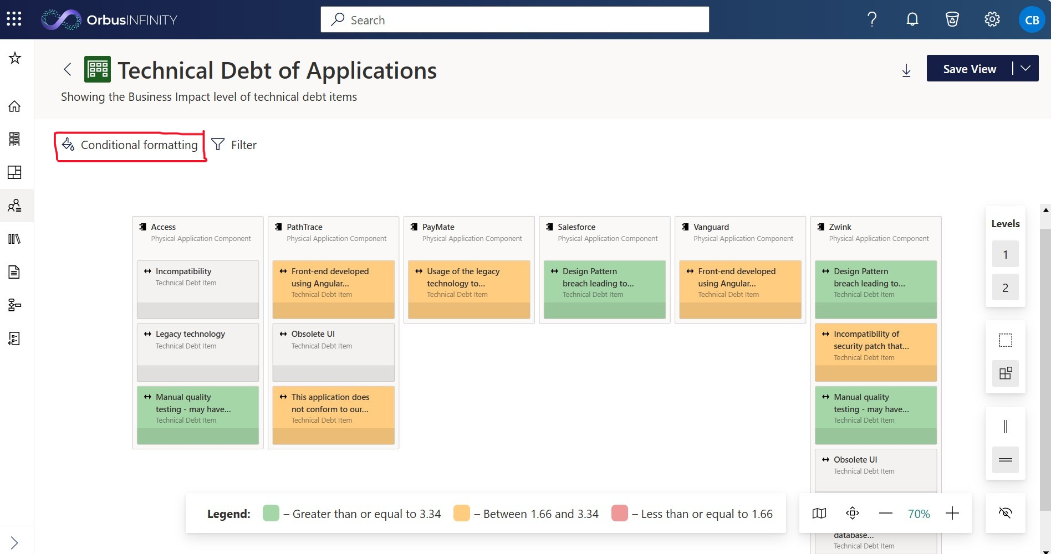Toggle the hide eye-slash button
The height and width of the screenshot is (554, 1051).
point(1005,513)
